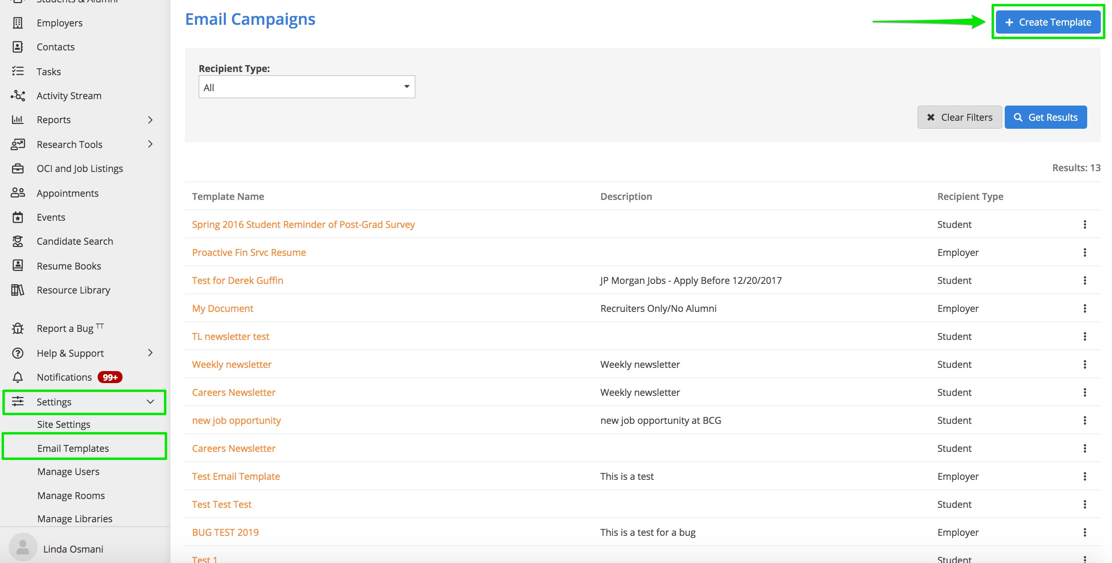This screenshot has height=563, width=1112.
Task: Click the OCI and Job Listings briefcase icon
Action: [18, 169]
